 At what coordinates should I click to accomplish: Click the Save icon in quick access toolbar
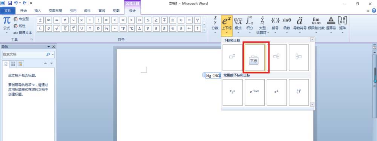point(10,3)
